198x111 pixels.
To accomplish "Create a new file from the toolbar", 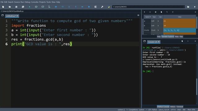I will (3, 7).
